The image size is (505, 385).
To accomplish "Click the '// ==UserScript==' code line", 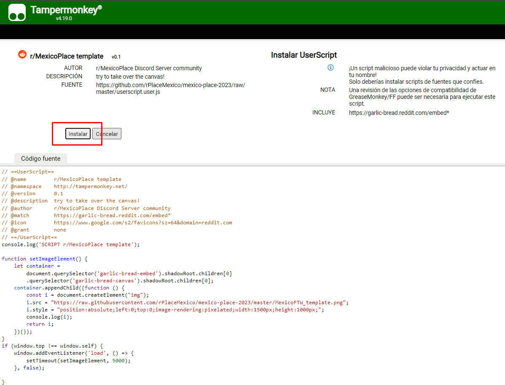I will 28,172.
